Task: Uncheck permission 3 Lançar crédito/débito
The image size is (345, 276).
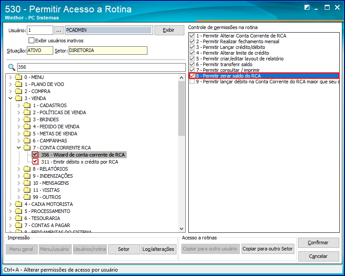Action: (192, 47)
